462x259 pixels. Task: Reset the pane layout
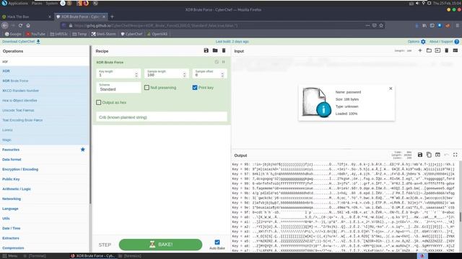(x=456, y=50)
